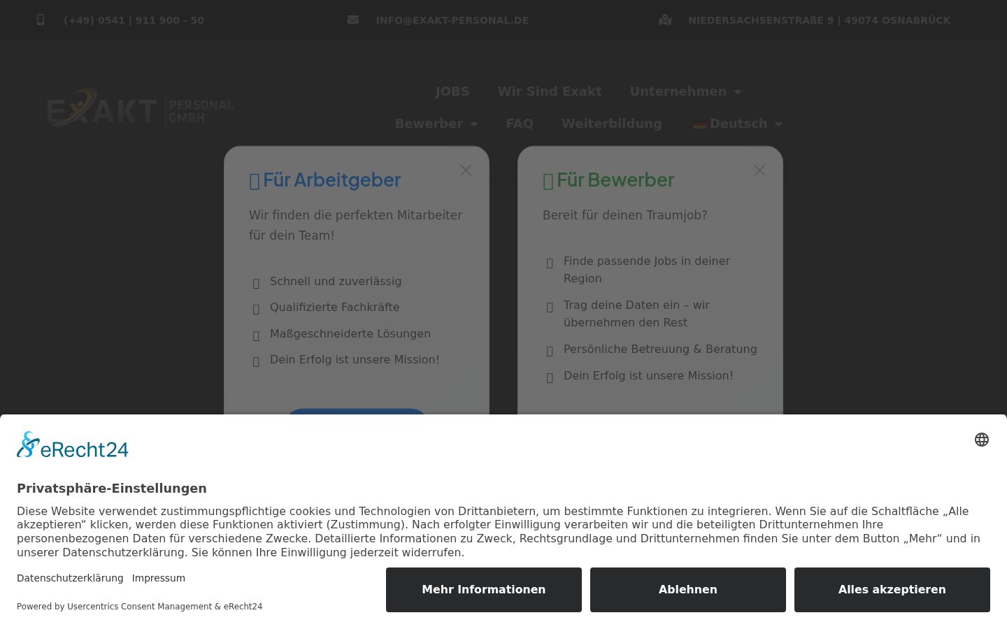Close the Für Bewerber popup card
Viewport: 1007px width, 629px height.
point(759,171)
